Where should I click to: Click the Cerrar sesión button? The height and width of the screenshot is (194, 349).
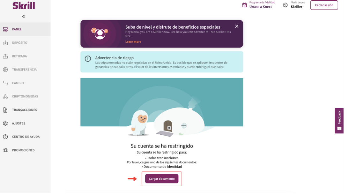324,5
